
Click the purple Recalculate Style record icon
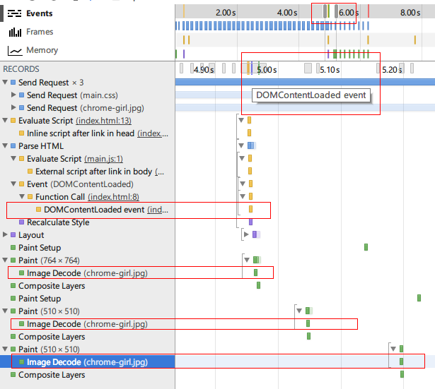pyautogui.click(x=21, y=222)
